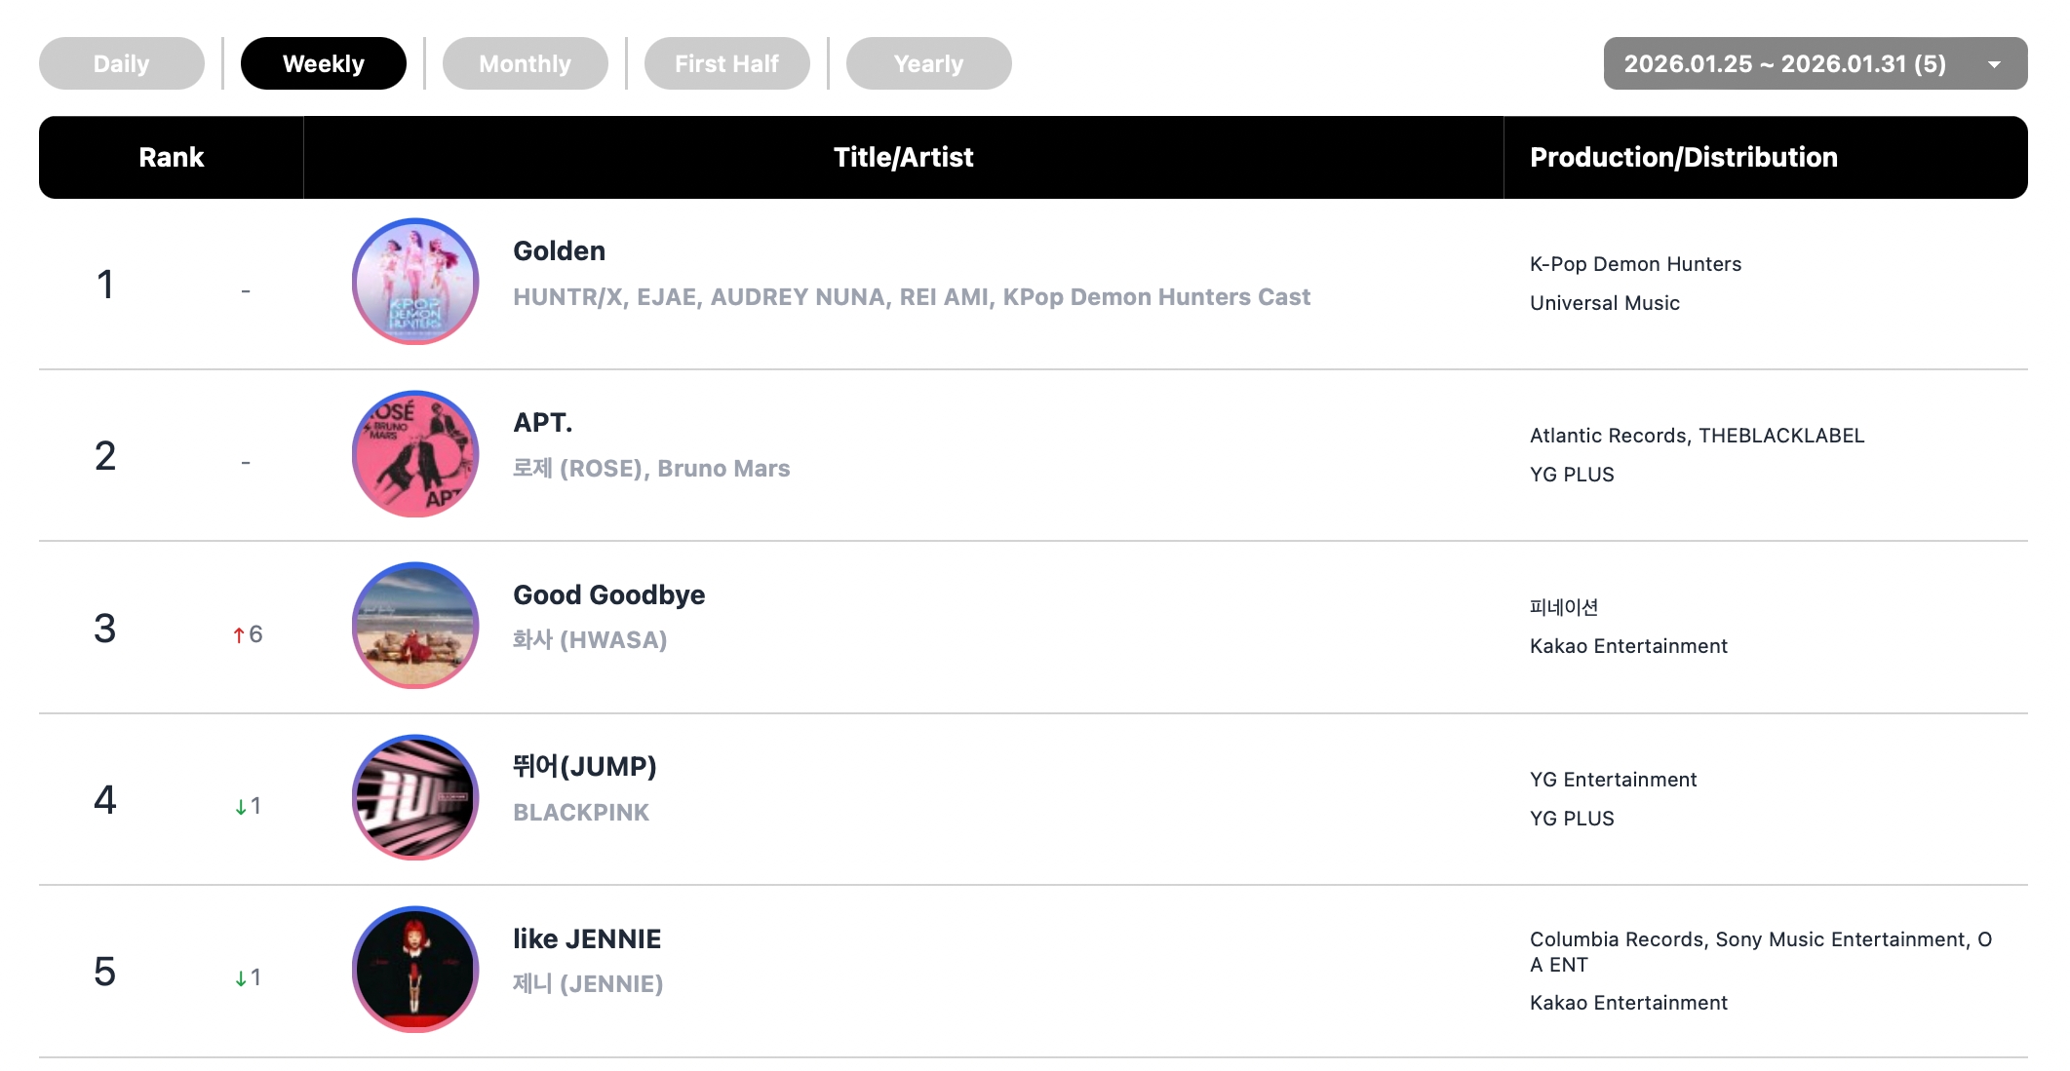Click green down arrow on rank 4
Screen dimensions: 2070x1071
241,807
